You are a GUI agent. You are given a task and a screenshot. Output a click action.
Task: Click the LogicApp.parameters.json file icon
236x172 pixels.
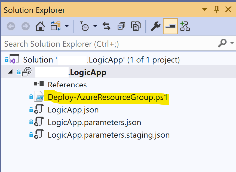coord(39,121)
